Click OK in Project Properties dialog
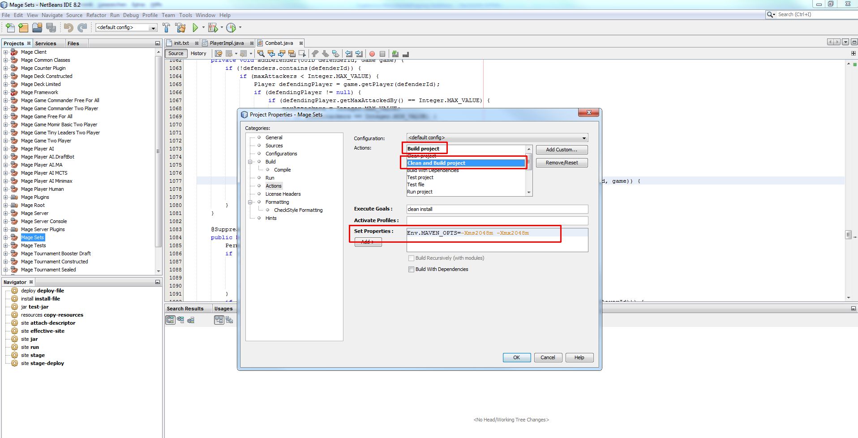 click(x=516, y=357)
